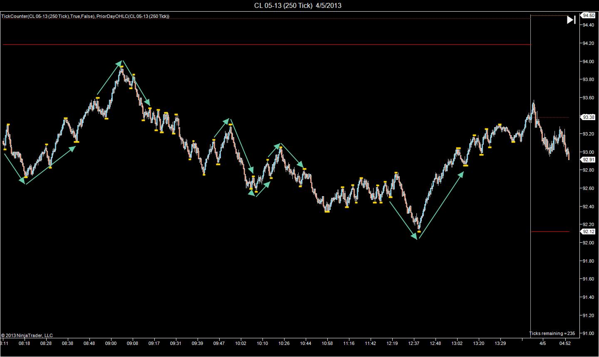599x357 pixels.
Task: Click the 93.00 price axis label
Action: point(588,152)
